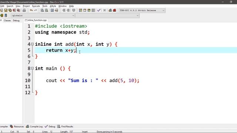This screenshot has height=133, width=237.
Task: Open the Resources bottom tab
Action: 17,126
